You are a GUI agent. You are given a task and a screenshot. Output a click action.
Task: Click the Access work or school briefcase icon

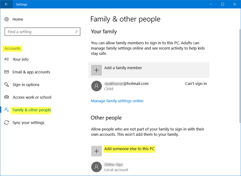coord(6,97)
